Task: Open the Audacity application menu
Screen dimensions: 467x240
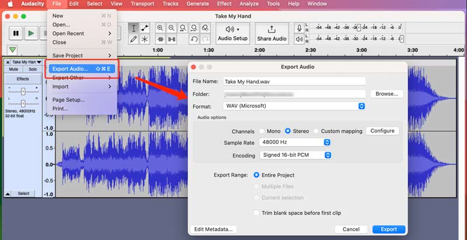Action: [33, 4]
